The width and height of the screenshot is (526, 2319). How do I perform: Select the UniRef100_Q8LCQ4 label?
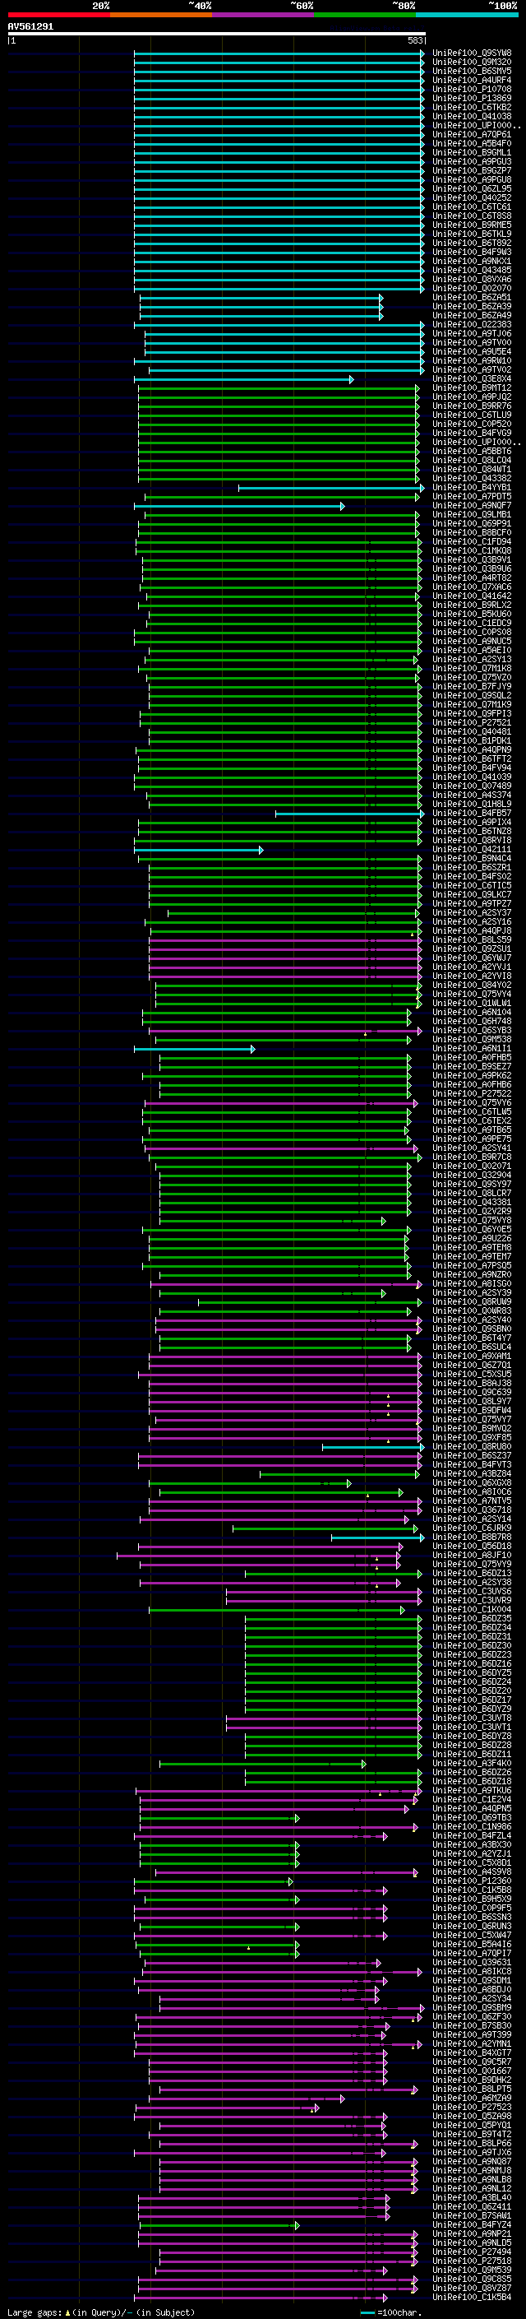click(x=472, y=460)
